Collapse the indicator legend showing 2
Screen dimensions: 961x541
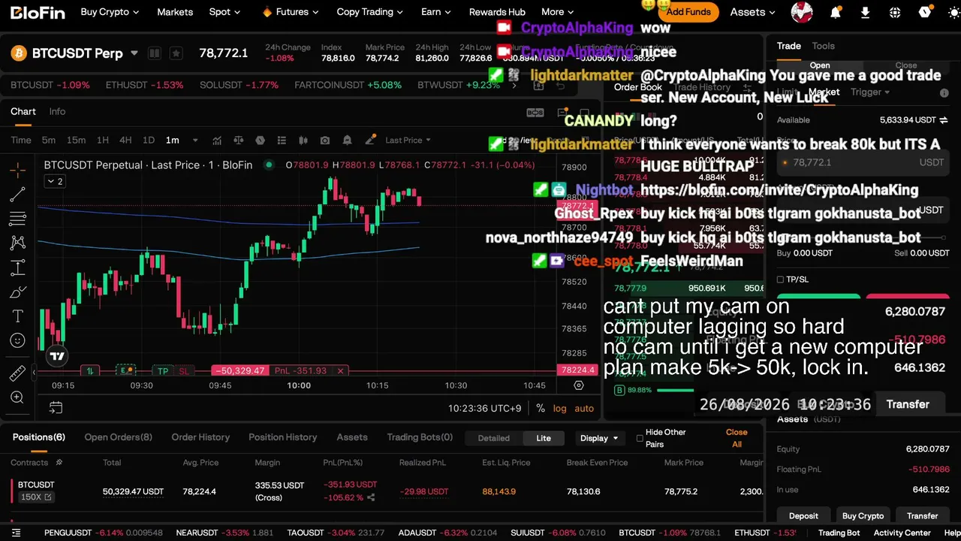point(54,181)
